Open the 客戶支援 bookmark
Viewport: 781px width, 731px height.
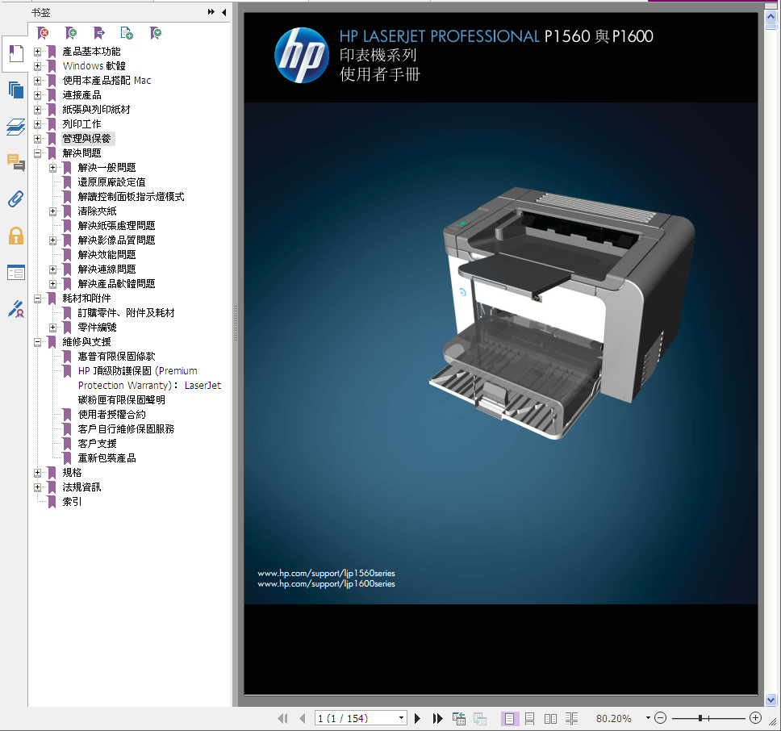97,443
